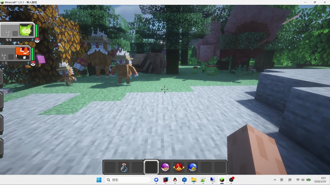Select the glass potion bottle hotbar slot

pyautogui.click(x=124, y=167)
